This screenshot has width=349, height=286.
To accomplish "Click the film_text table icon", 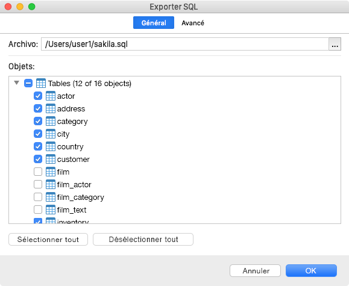I will click(x=51, y=210).
